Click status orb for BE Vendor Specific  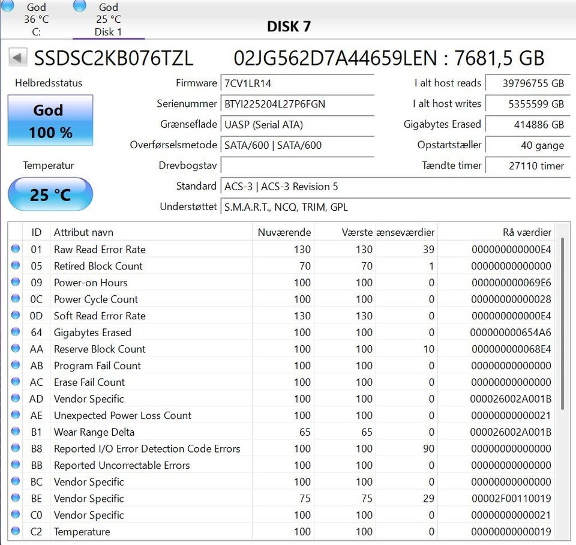pos(16,498)
